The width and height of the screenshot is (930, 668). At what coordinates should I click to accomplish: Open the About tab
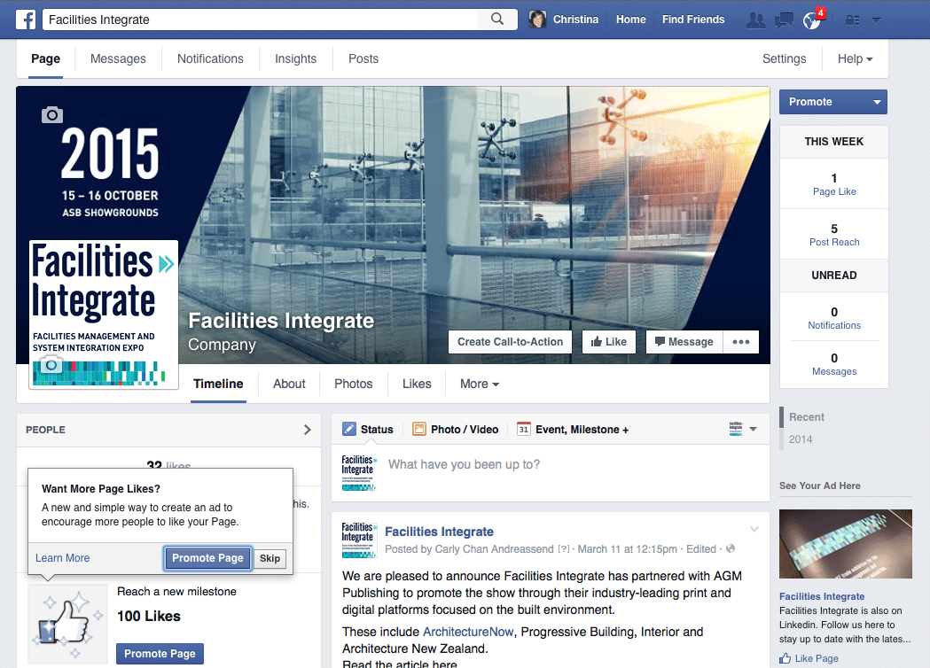tap(289, 384)
